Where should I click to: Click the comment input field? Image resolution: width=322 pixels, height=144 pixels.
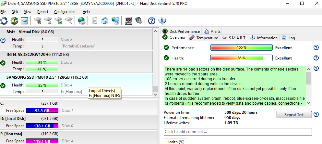coord(238,132)
